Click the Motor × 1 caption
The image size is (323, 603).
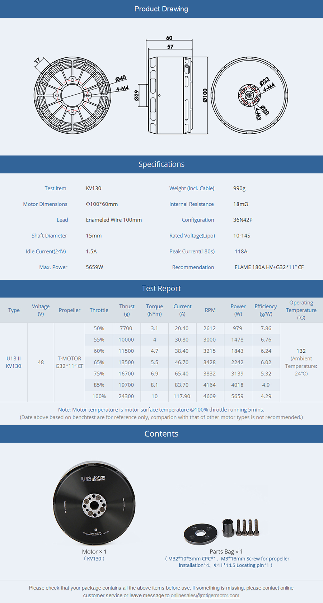click(x=94, y=552)
